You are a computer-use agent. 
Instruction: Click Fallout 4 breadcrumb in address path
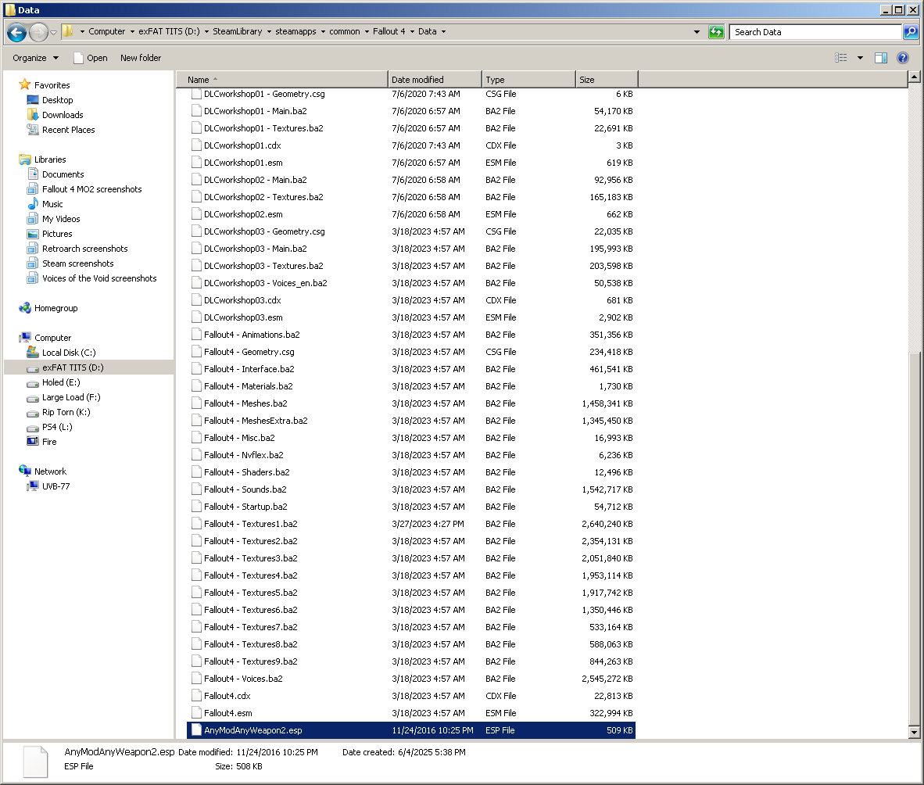(x=389, y=32)
